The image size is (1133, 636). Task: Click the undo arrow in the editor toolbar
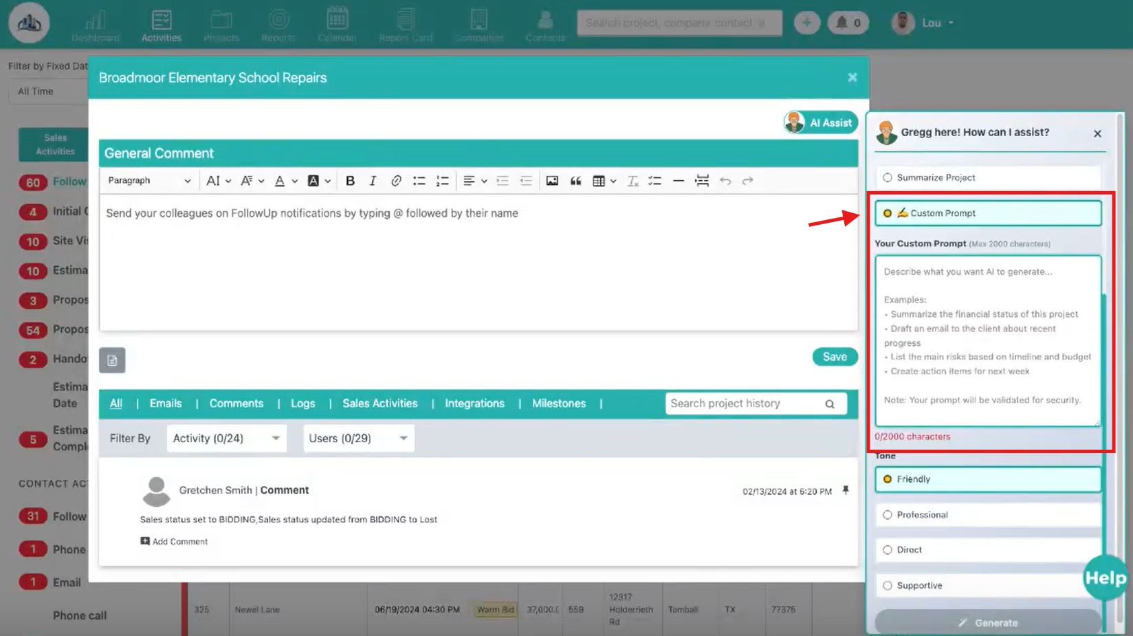[x=725, y=181]
